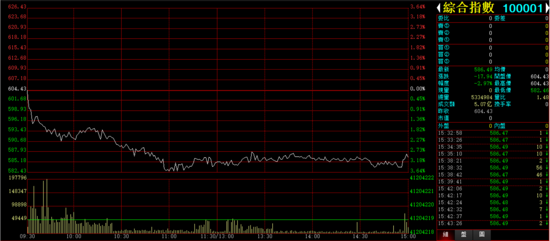Open the 盤 tab
Viewport: 550px width, 241px height.
(x=464, y=235)
